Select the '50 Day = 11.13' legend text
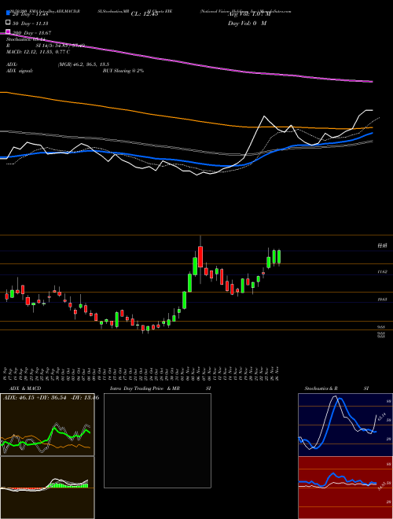This screenshot has width=393, height=519. (31, 24)
